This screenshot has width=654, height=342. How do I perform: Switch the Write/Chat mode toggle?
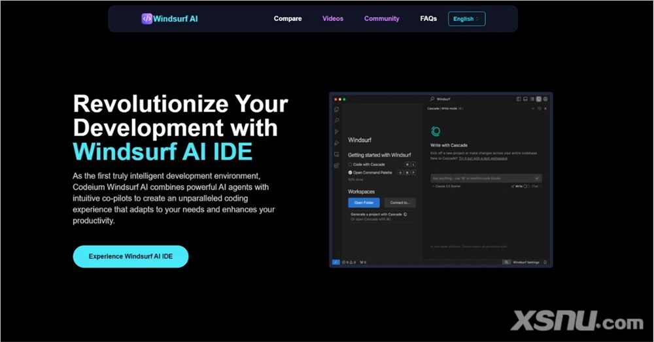526,186
